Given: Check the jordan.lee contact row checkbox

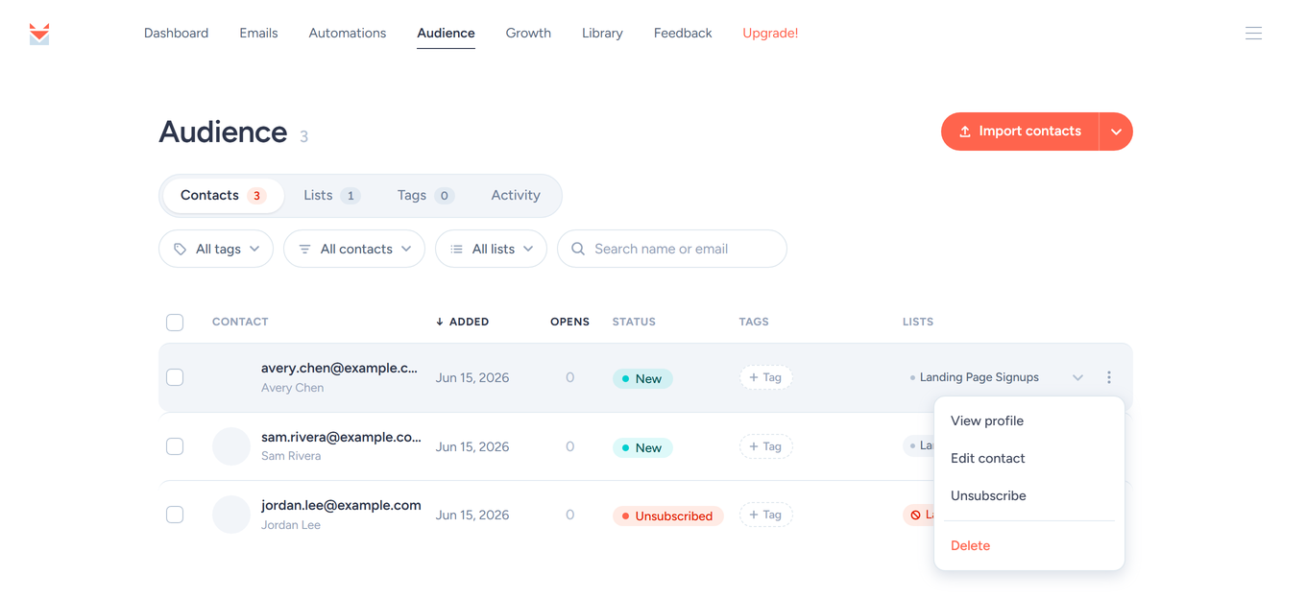Looking at the screenshot, I should [x=175, y=515].
